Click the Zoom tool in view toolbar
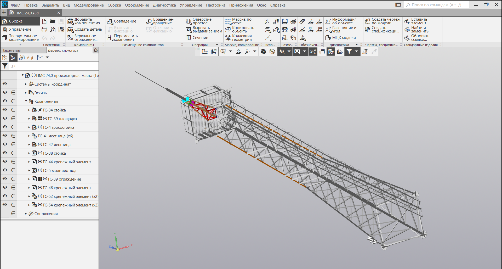502x269 pixels. [223, 52]
